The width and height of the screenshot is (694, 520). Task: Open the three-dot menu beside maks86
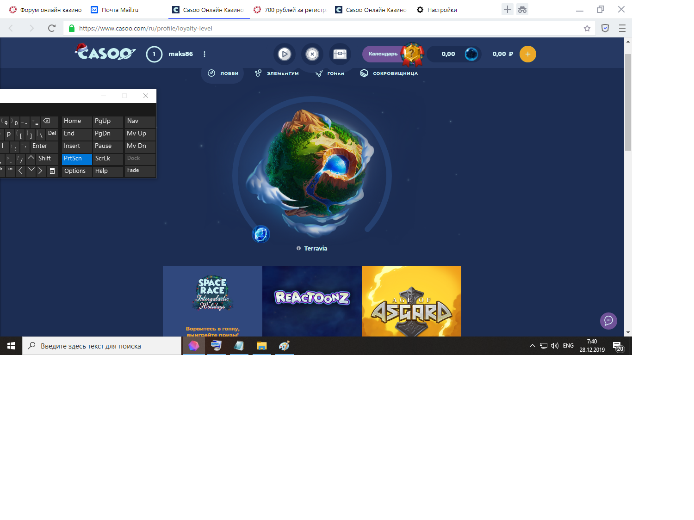204,54
